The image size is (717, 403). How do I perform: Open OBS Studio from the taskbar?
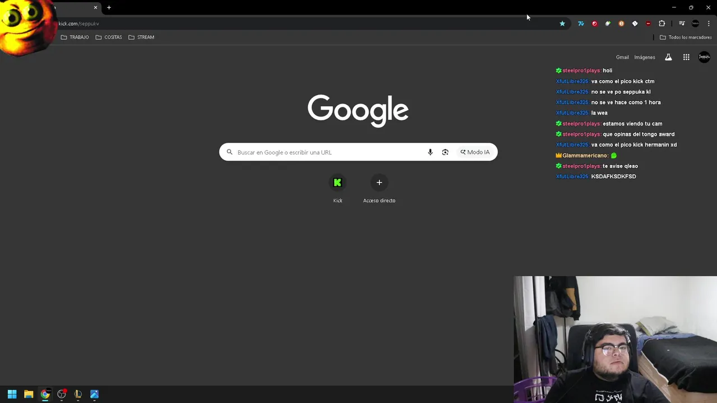click(x=62, y=394)
